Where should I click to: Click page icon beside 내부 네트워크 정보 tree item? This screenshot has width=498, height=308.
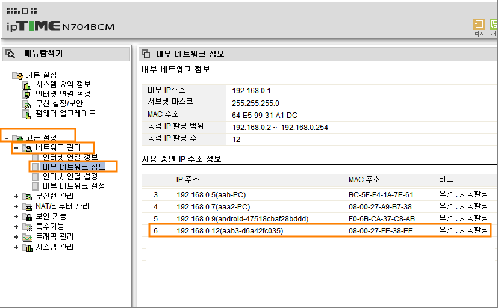(36, 167)
